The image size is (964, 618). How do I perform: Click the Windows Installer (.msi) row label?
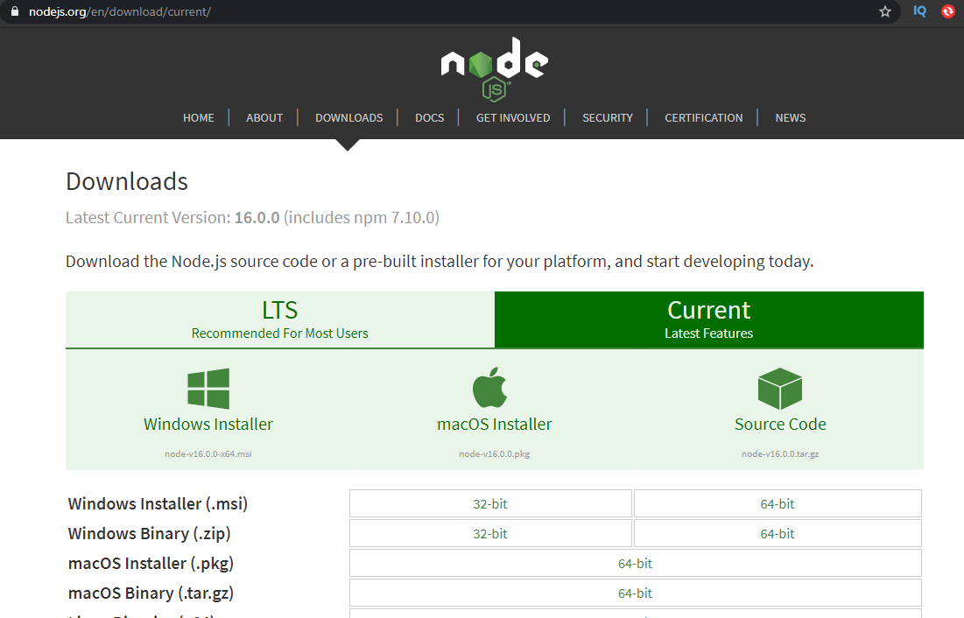[158, 503]
